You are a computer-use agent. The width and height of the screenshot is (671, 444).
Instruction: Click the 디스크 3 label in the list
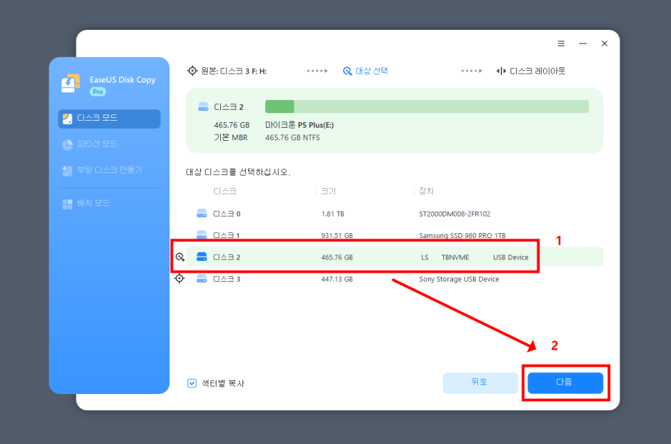coord(226,279)
